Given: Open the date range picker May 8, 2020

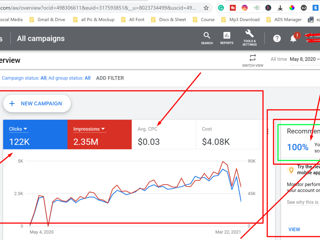Looking at the screenshot, I should coord(305,59).
